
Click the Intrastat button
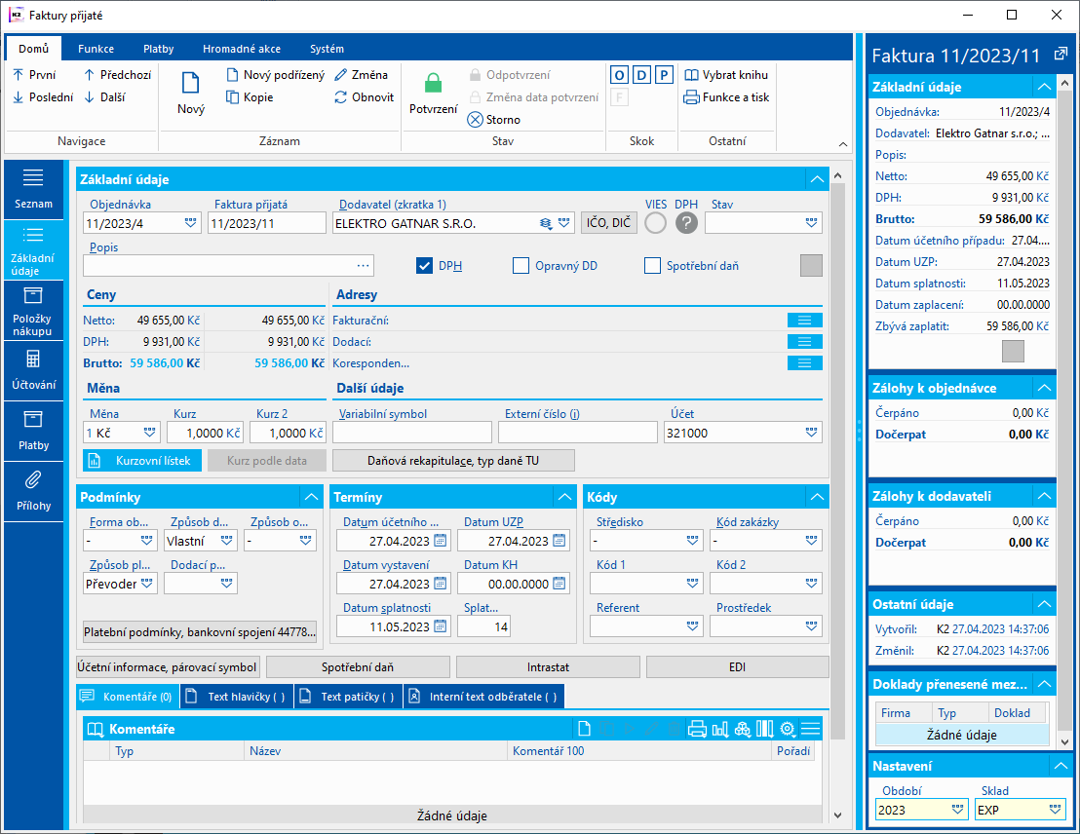click(547, 667)
